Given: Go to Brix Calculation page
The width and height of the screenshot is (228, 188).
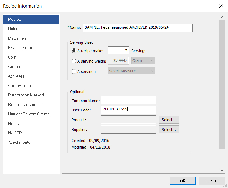Looking at the screenshot, I should point(22,48).
